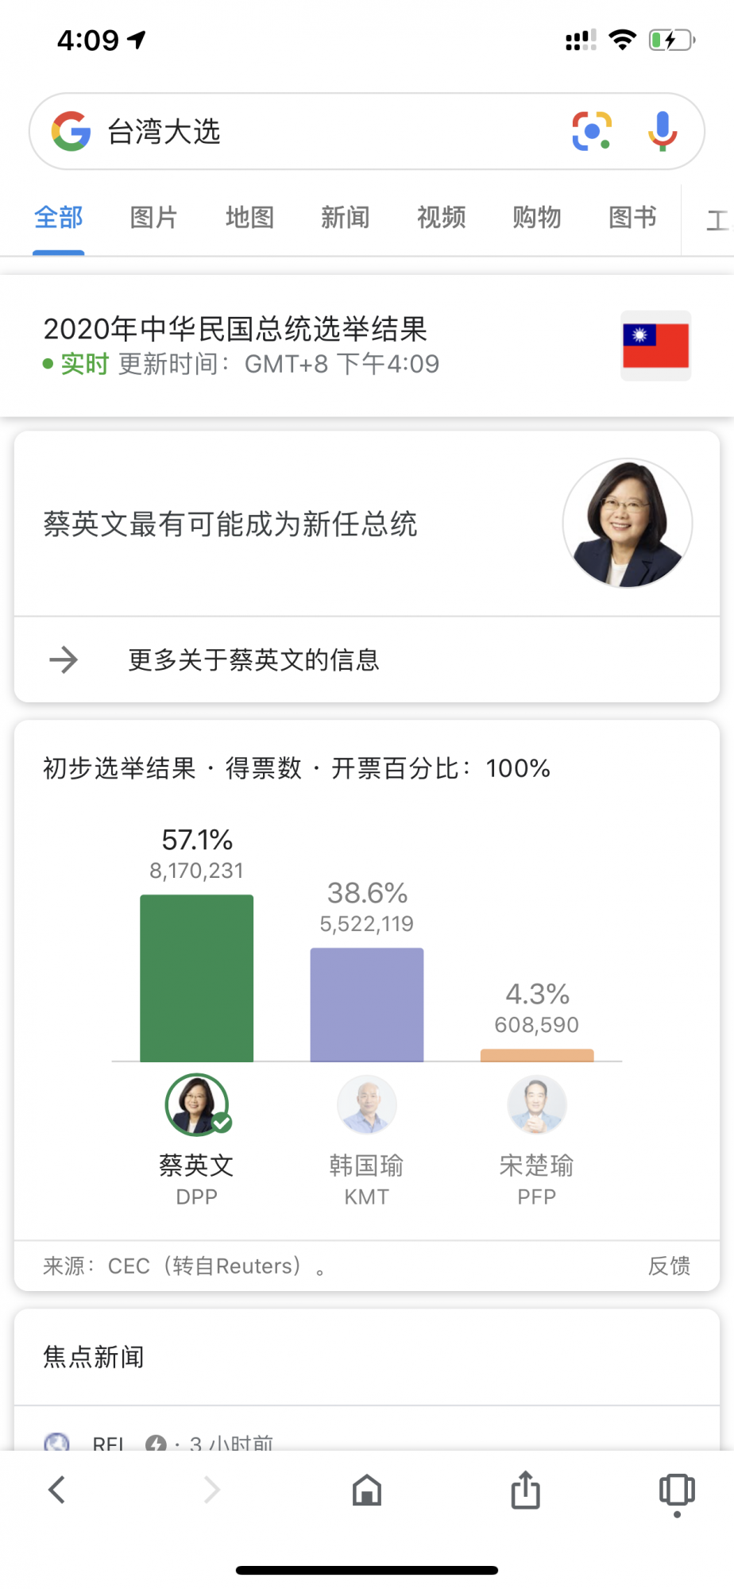Switch to the 图片 tab

pos(154,218)
